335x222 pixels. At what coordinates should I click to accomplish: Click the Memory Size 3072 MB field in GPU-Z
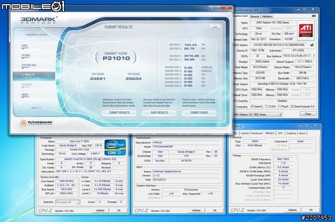click(260, 78)
